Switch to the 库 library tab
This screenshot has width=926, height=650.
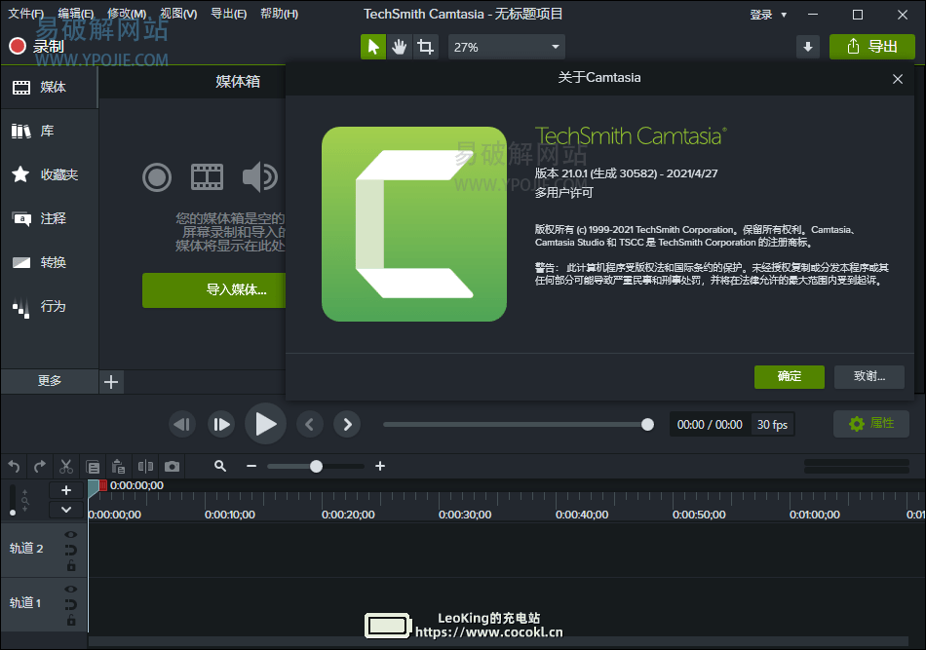(49, 131)
